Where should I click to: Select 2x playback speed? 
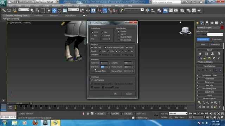point(123,51)
